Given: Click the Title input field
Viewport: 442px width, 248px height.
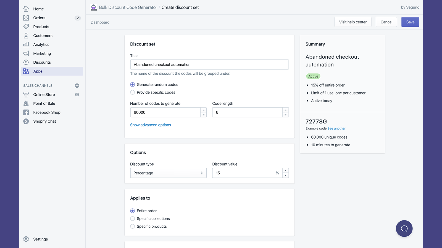Looking at the screenshot, I should click(x=209, y=64).
